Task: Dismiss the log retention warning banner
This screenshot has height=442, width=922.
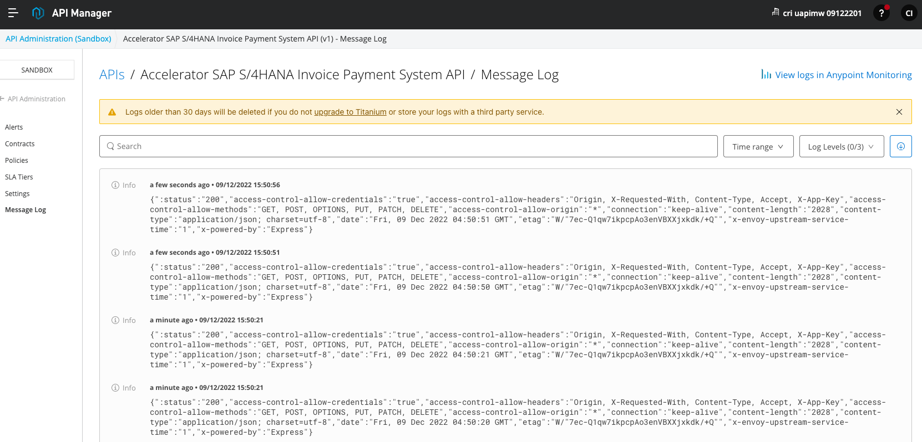Action: pos(899,112)
